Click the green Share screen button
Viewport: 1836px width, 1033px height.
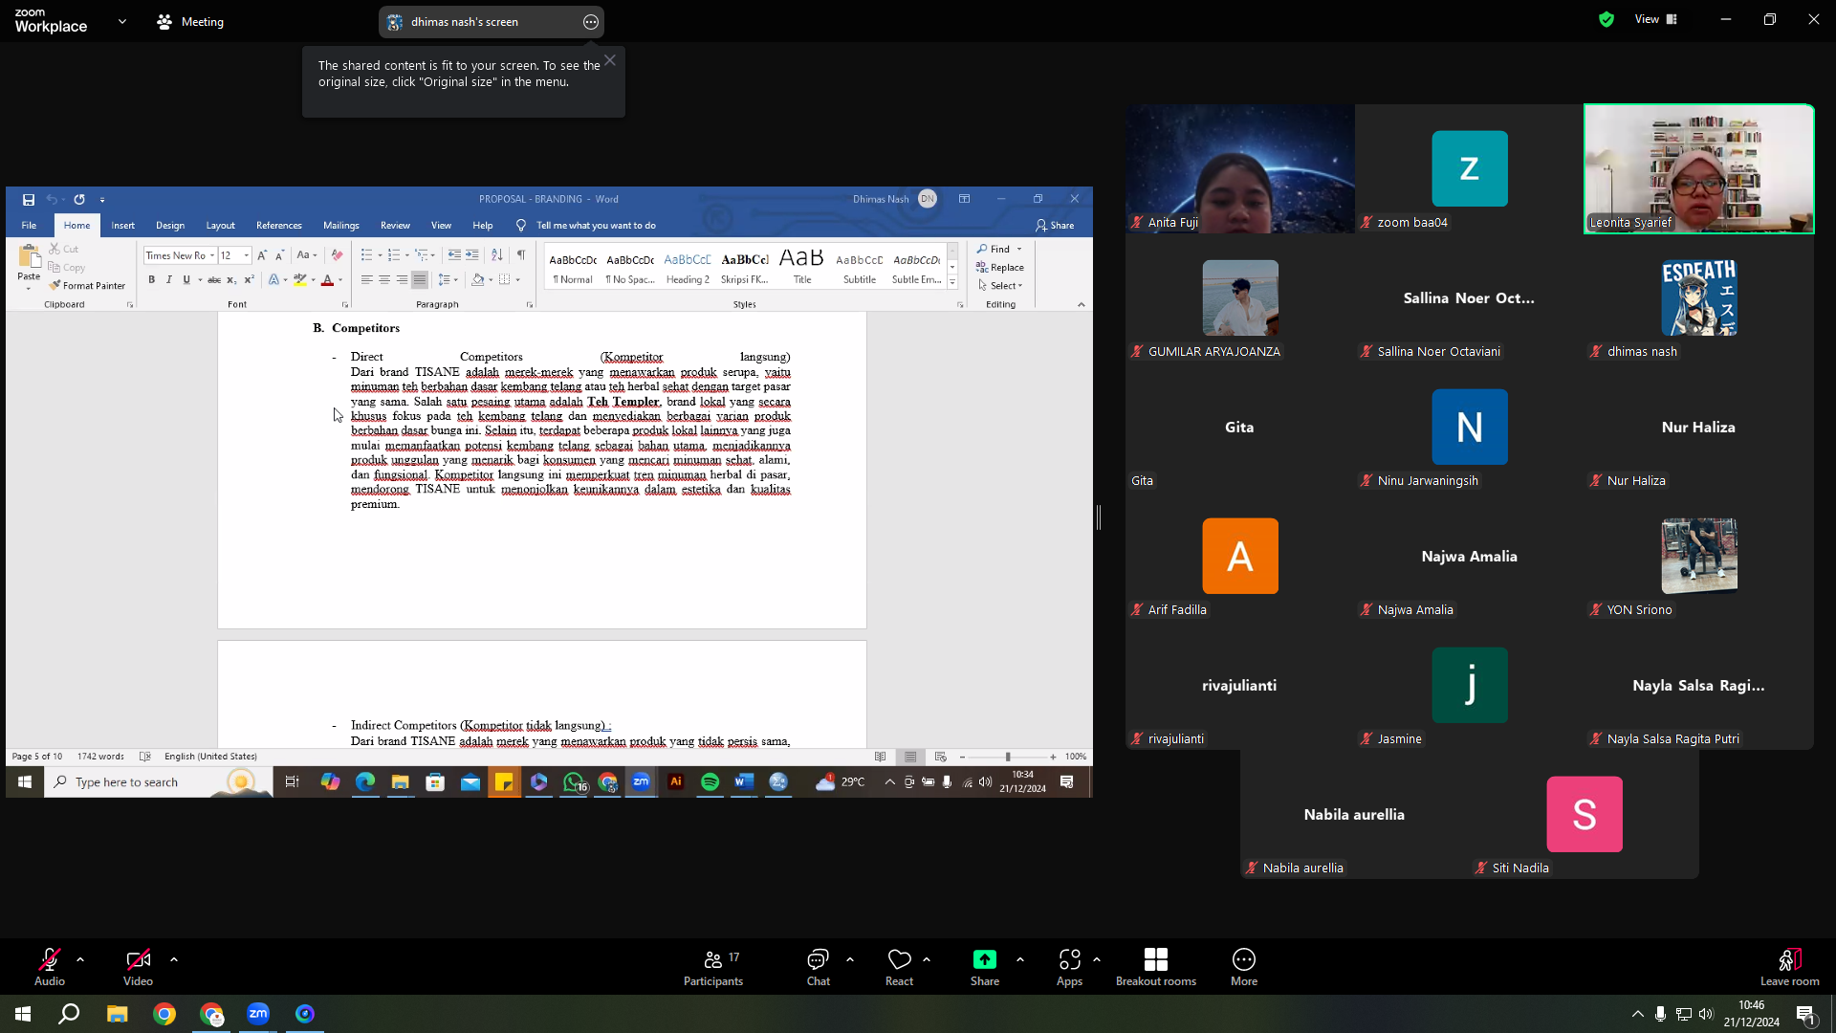[985, 966]
